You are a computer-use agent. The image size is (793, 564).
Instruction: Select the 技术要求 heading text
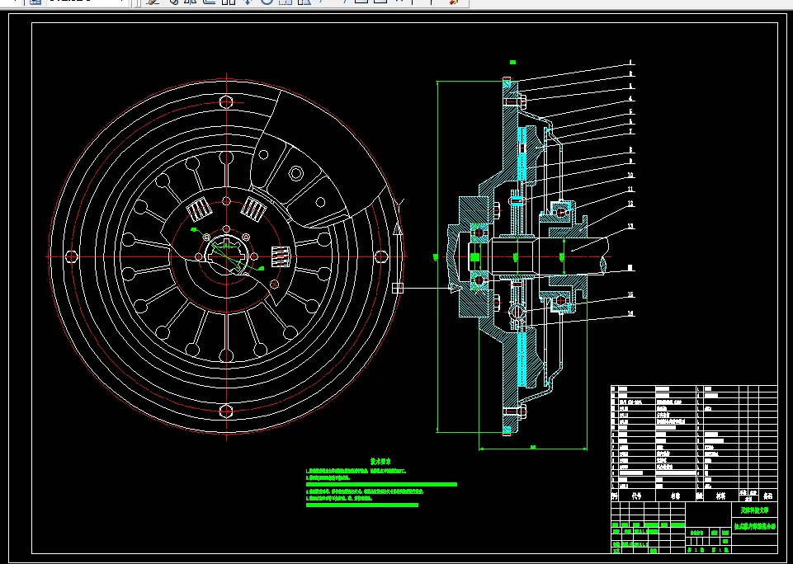click(x=380, y=462)
